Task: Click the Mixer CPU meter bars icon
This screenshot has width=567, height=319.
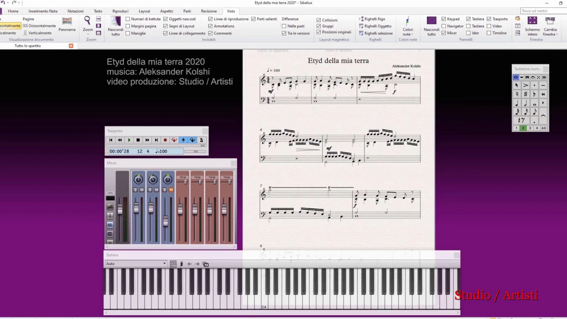Action: 110,206
